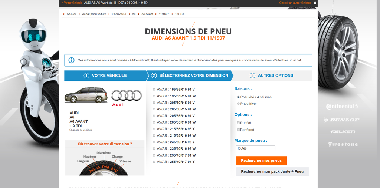Click Rechercher mon pack Jante + Pneu
Image resolution: width=380 pixels, height=188 pixels.
272,172
